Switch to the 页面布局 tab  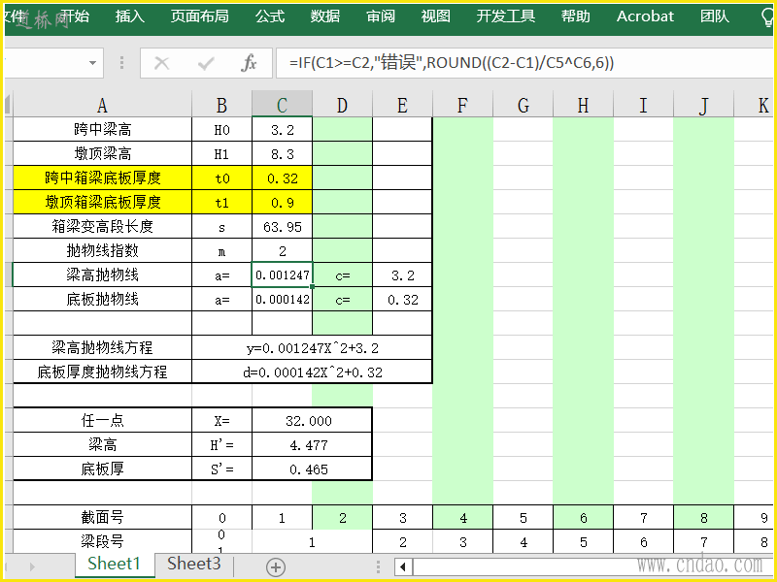click(200, 16)
